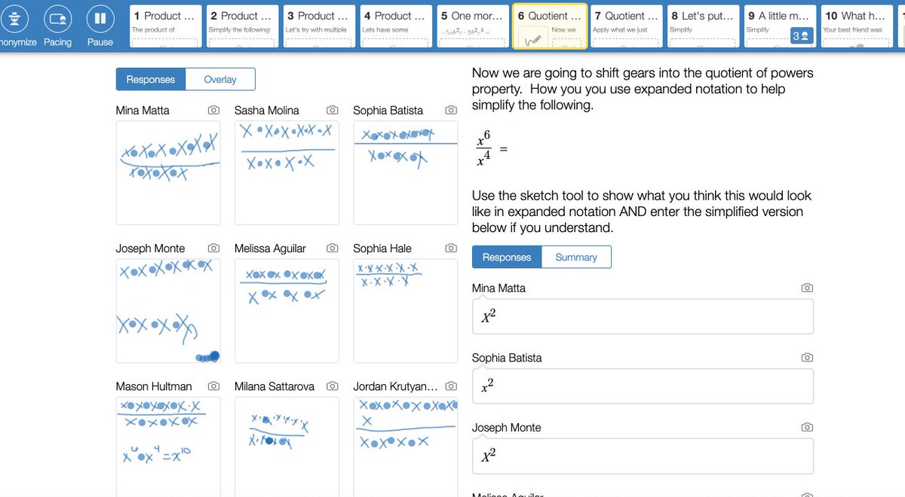Image resolution: width=905 pixels, height=497 pixels.
Task: Open Milana Sattarova's sketch thumbnail
Action: pyautogui.click(x=287, y=447)
